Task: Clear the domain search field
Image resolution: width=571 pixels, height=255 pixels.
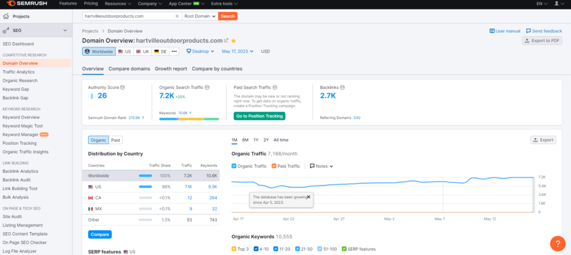Action: (177, 16)
